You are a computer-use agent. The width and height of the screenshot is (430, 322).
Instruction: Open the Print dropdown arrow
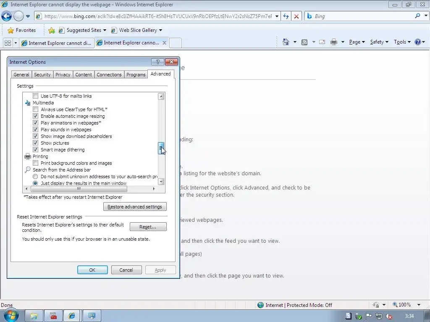pyautogui.click(x=343, y=42)
